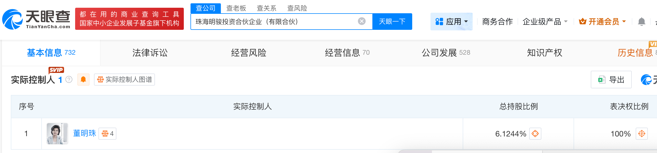Click the help question mark icon
657x153 pixels.
point(69,80)
